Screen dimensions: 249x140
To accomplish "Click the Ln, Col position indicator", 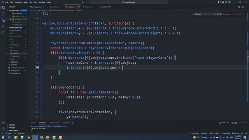I will [194, 133].
